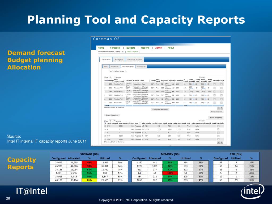This screenshot has width=272, height=204.
Task: Click the Search field above forecast table
Action: (x=215, y=77)
